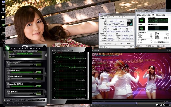Click the PotPlayer open-file eject button
The image size is (171, 107).
click(99, 105)
